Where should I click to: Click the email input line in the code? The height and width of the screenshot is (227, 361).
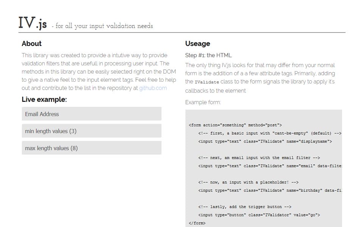coord(265,166)
